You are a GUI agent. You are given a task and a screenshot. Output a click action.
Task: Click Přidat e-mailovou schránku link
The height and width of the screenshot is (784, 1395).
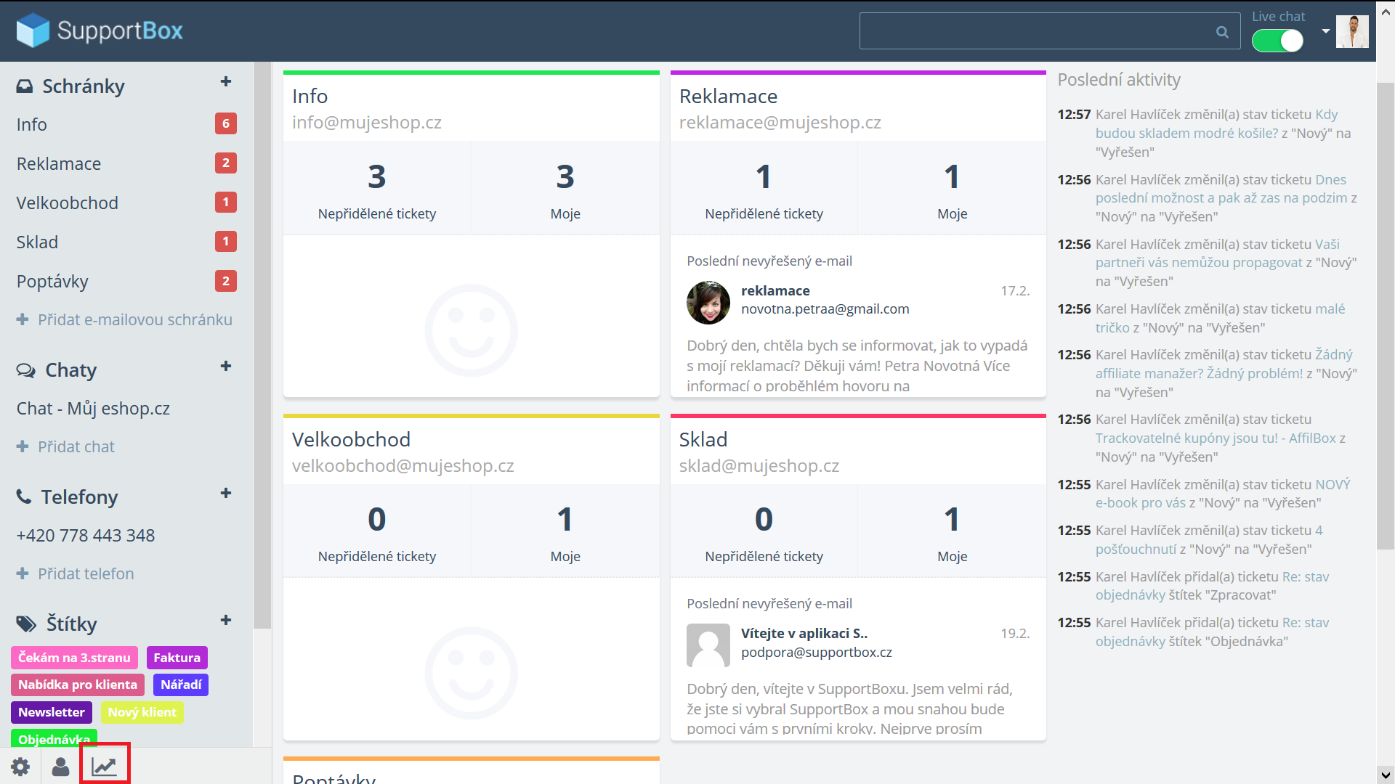(134, 320)
